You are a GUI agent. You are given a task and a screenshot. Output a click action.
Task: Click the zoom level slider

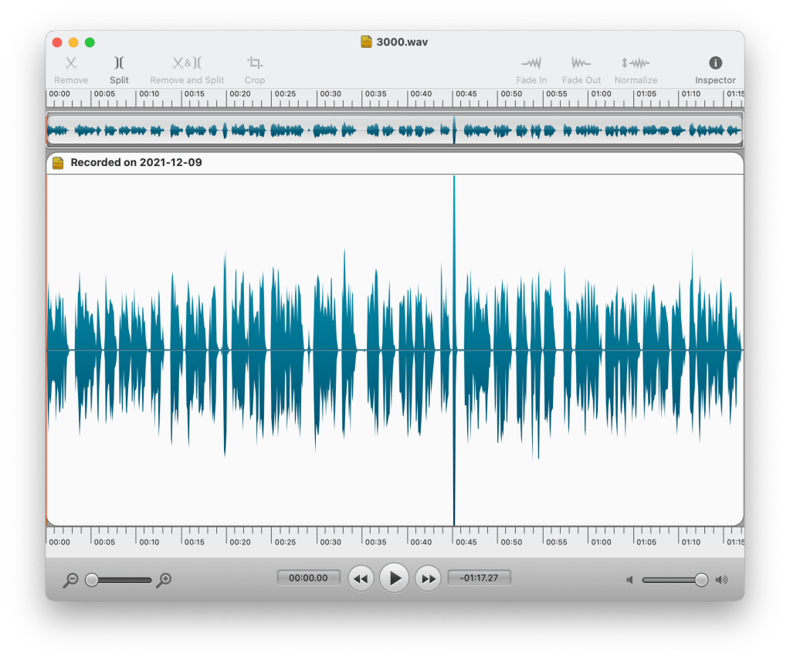[x=120, y=580]
